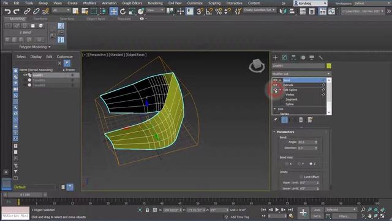Screen dimensions: 392x221
Task: Open the Modifier List dropdown
Action: click(x=301, y=74)
